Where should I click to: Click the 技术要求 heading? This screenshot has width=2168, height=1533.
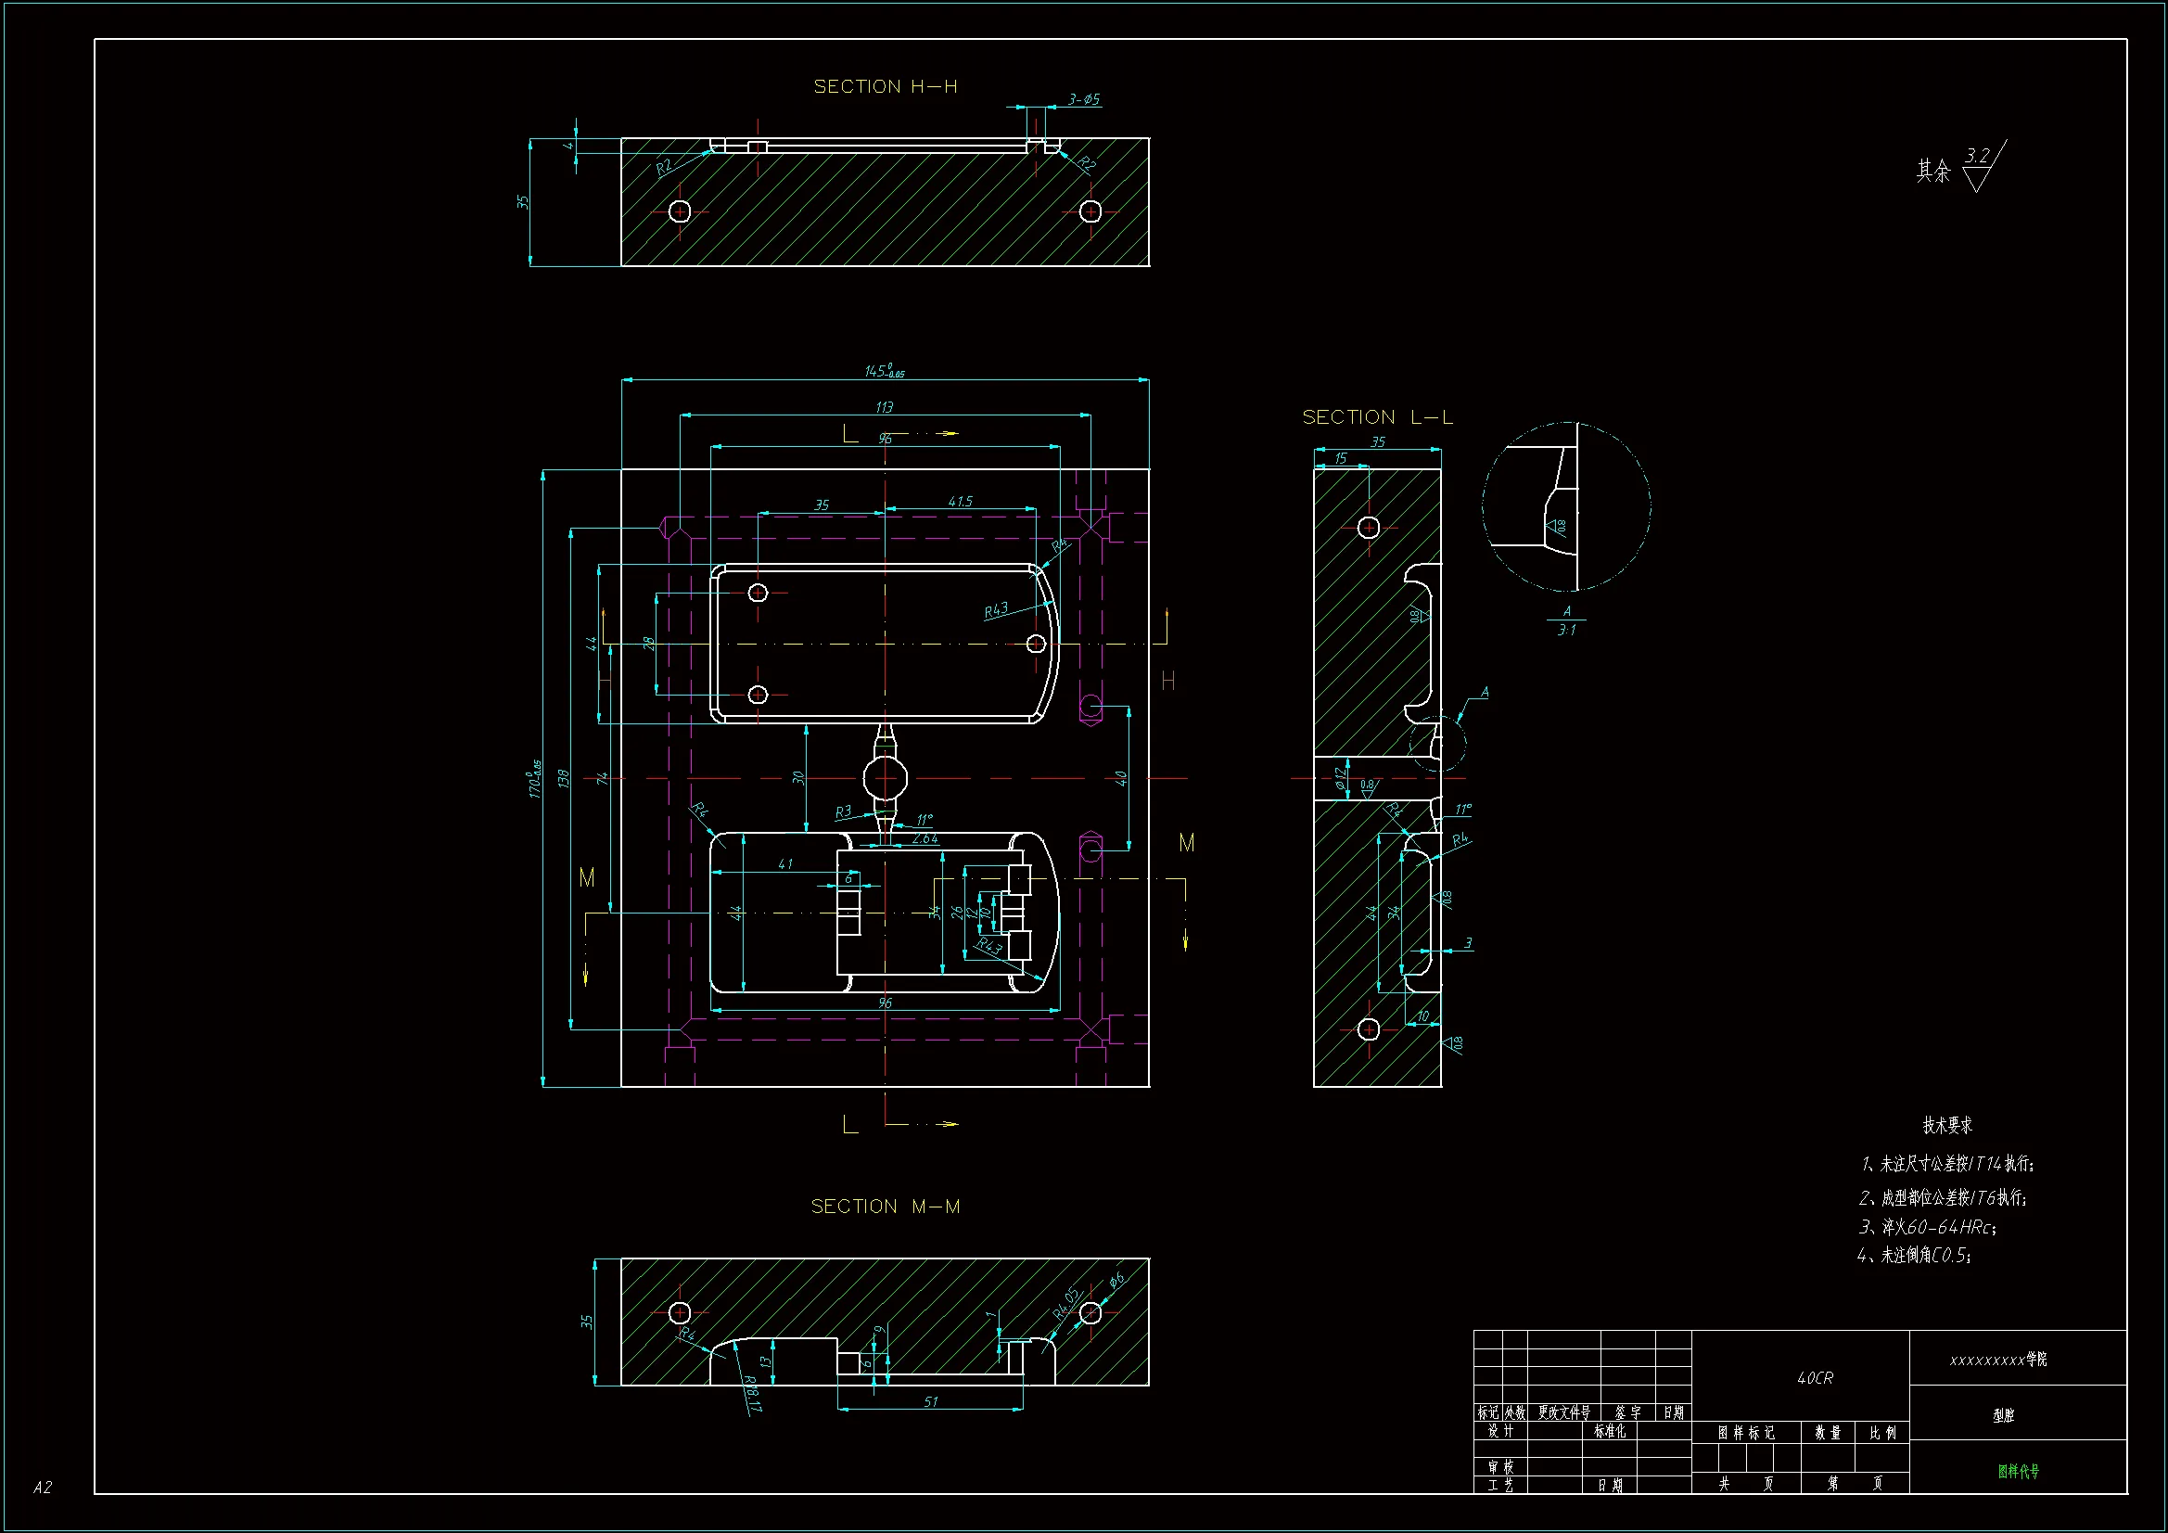click(x=1947, y=1125)
